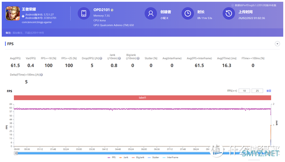Click the duration clock icon
This screenshot has width=285, height=162.
pos(188,13)
